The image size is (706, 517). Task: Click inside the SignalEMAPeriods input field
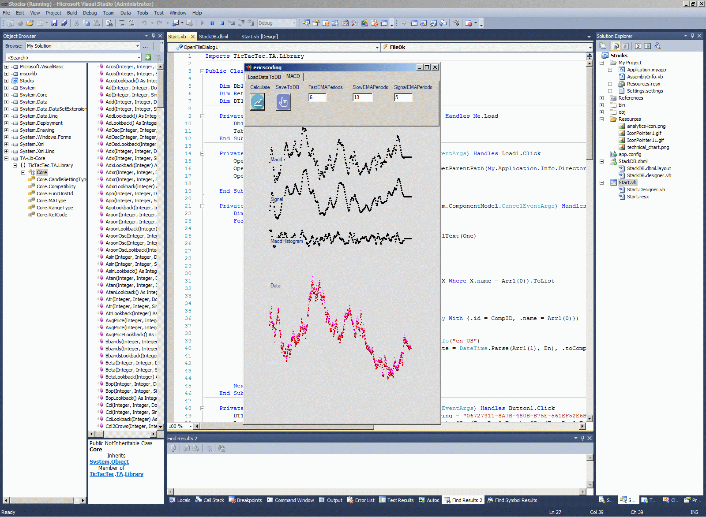click(x=403, y=97)
